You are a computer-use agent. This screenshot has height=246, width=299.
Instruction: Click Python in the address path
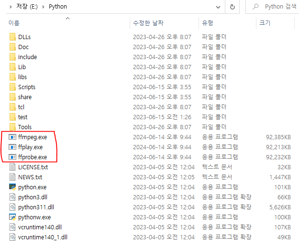(x=58, y=7)
